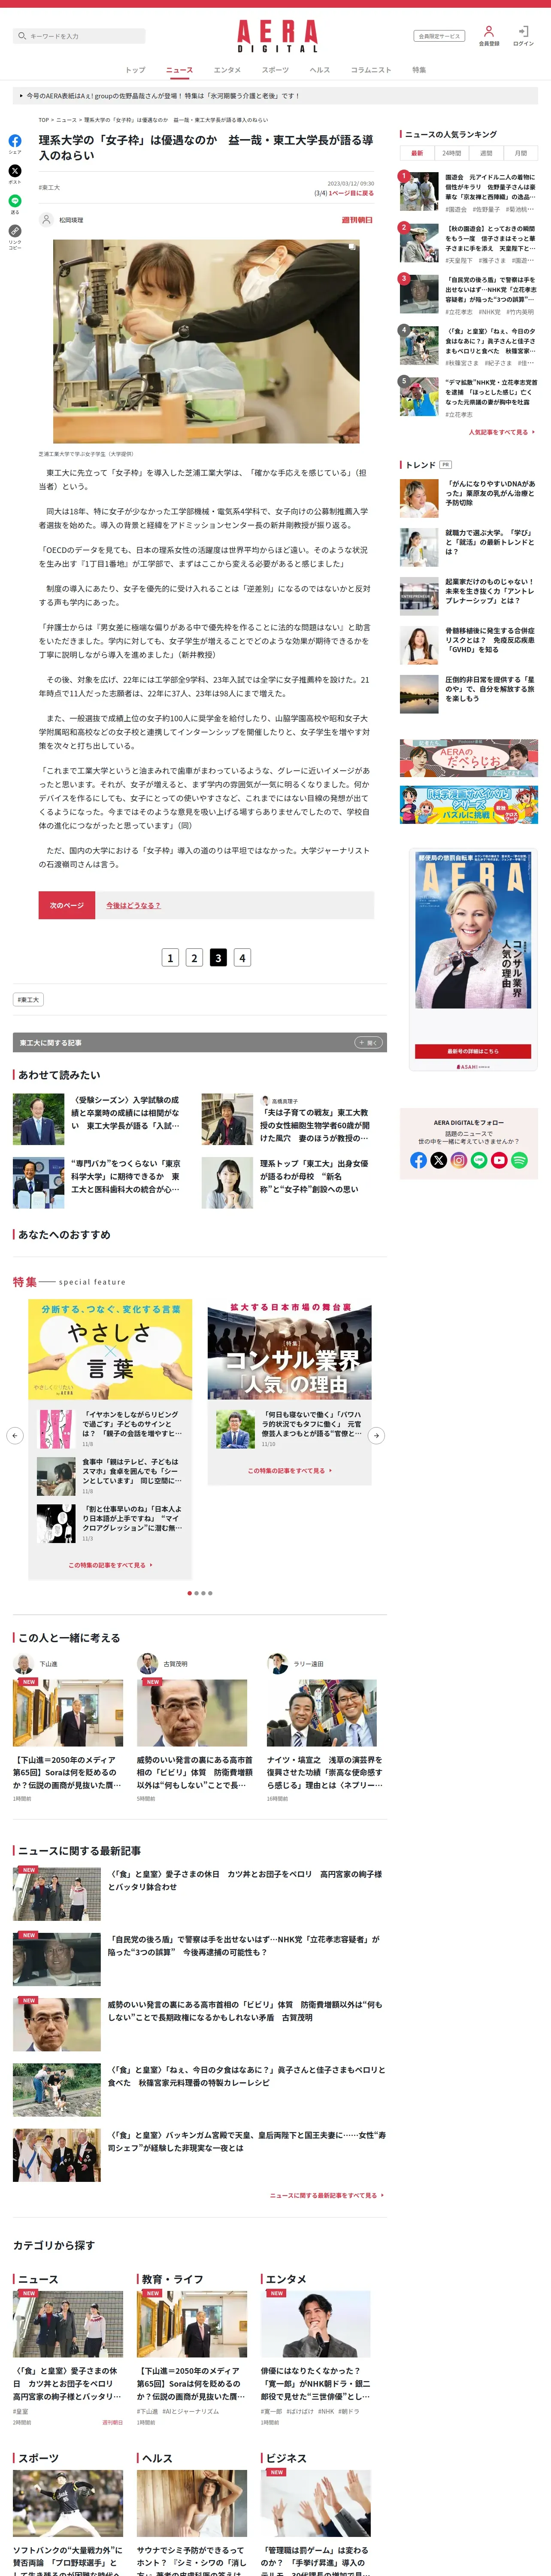
Task: Click 高橋真理子 author avatar
Action: coord(265,1100)
